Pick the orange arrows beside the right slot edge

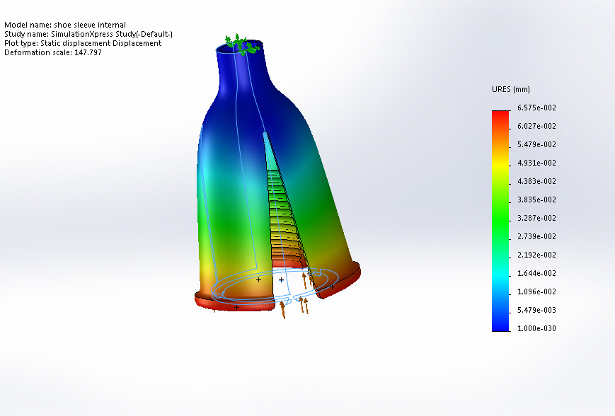[307, 280]
